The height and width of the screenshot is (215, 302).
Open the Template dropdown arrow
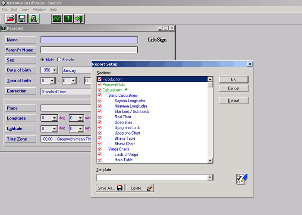[x=210, y=177]
